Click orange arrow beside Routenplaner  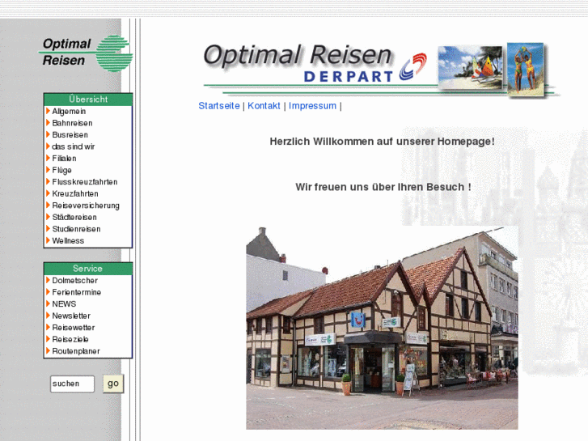(48, 351)
